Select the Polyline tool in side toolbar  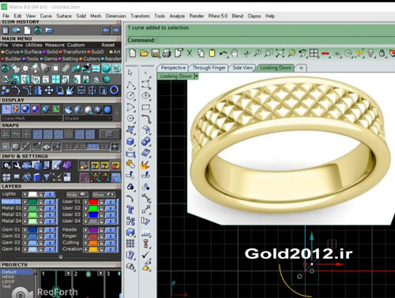click(x=131, y=84)
